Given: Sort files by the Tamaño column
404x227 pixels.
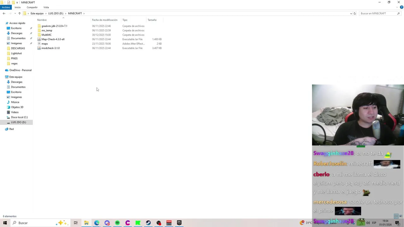Looking at the screenshot, I should 152,20.
